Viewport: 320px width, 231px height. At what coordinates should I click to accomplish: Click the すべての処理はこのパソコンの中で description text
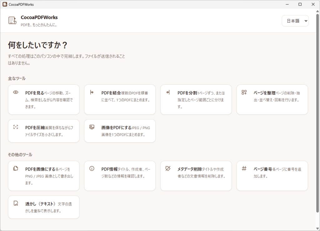coord(66,60)
